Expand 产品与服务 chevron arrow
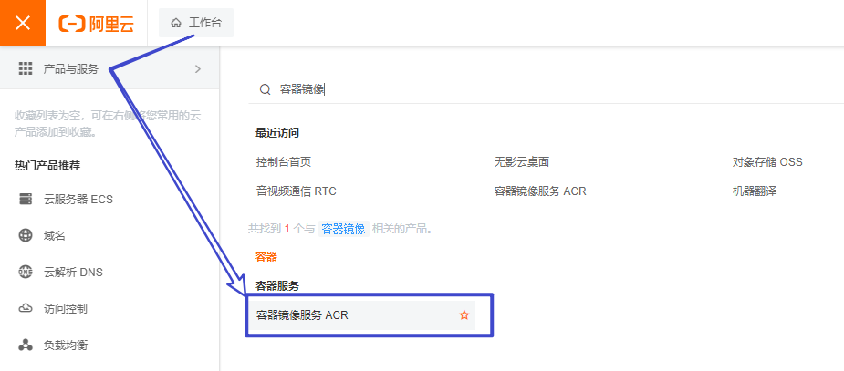The image size is (844, 371). click(x=198, y=68)
